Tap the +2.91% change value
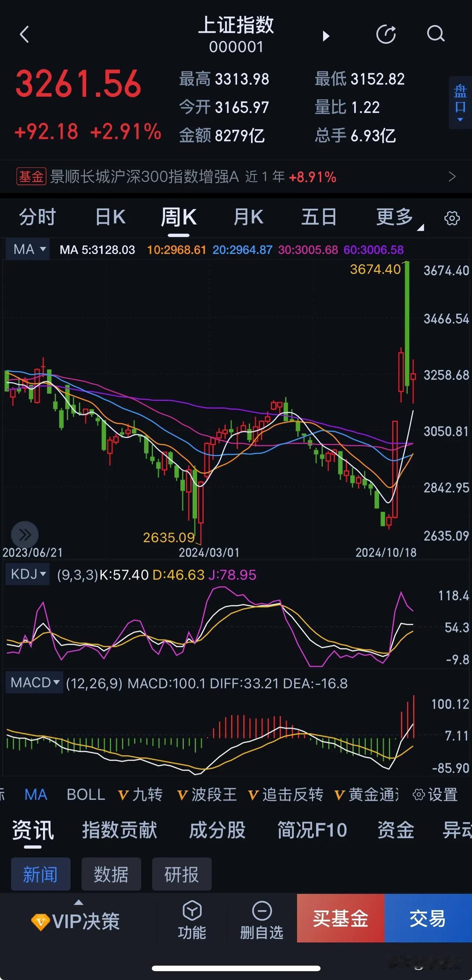The image size is (472, 980). 125,131
